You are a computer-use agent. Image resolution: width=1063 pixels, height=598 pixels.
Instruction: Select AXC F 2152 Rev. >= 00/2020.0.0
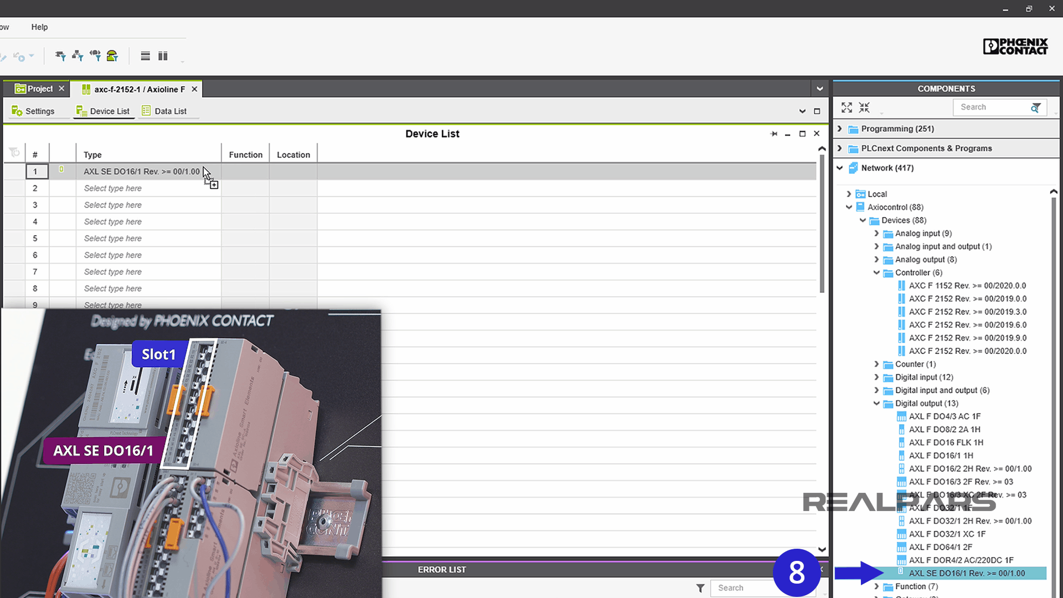pyautogui.click(x=967, y=351)
